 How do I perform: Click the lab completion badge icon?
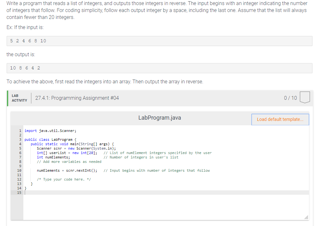point(305,97)
